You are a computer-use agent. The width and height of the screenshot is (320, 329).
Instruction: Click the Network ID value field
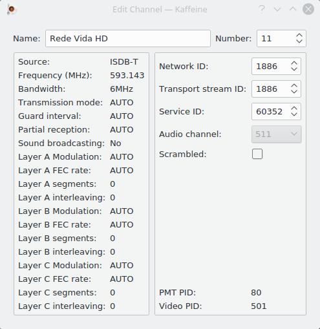pos(271,66)
